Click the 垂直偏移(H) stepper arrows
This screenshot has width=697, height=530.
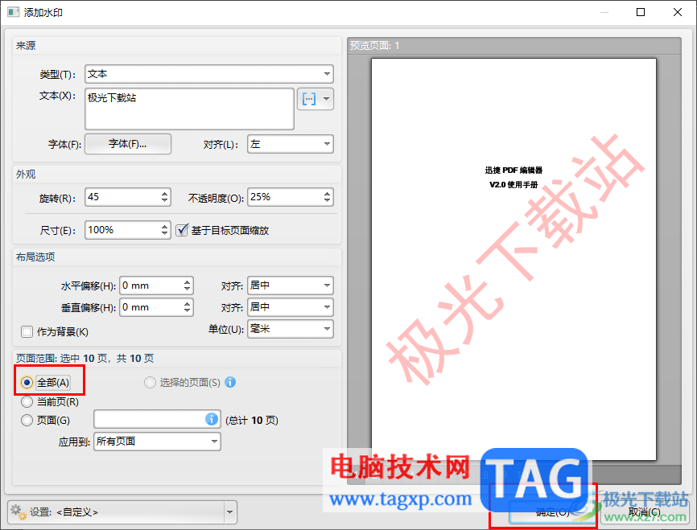pyautogui.click(x=188, y=307)
